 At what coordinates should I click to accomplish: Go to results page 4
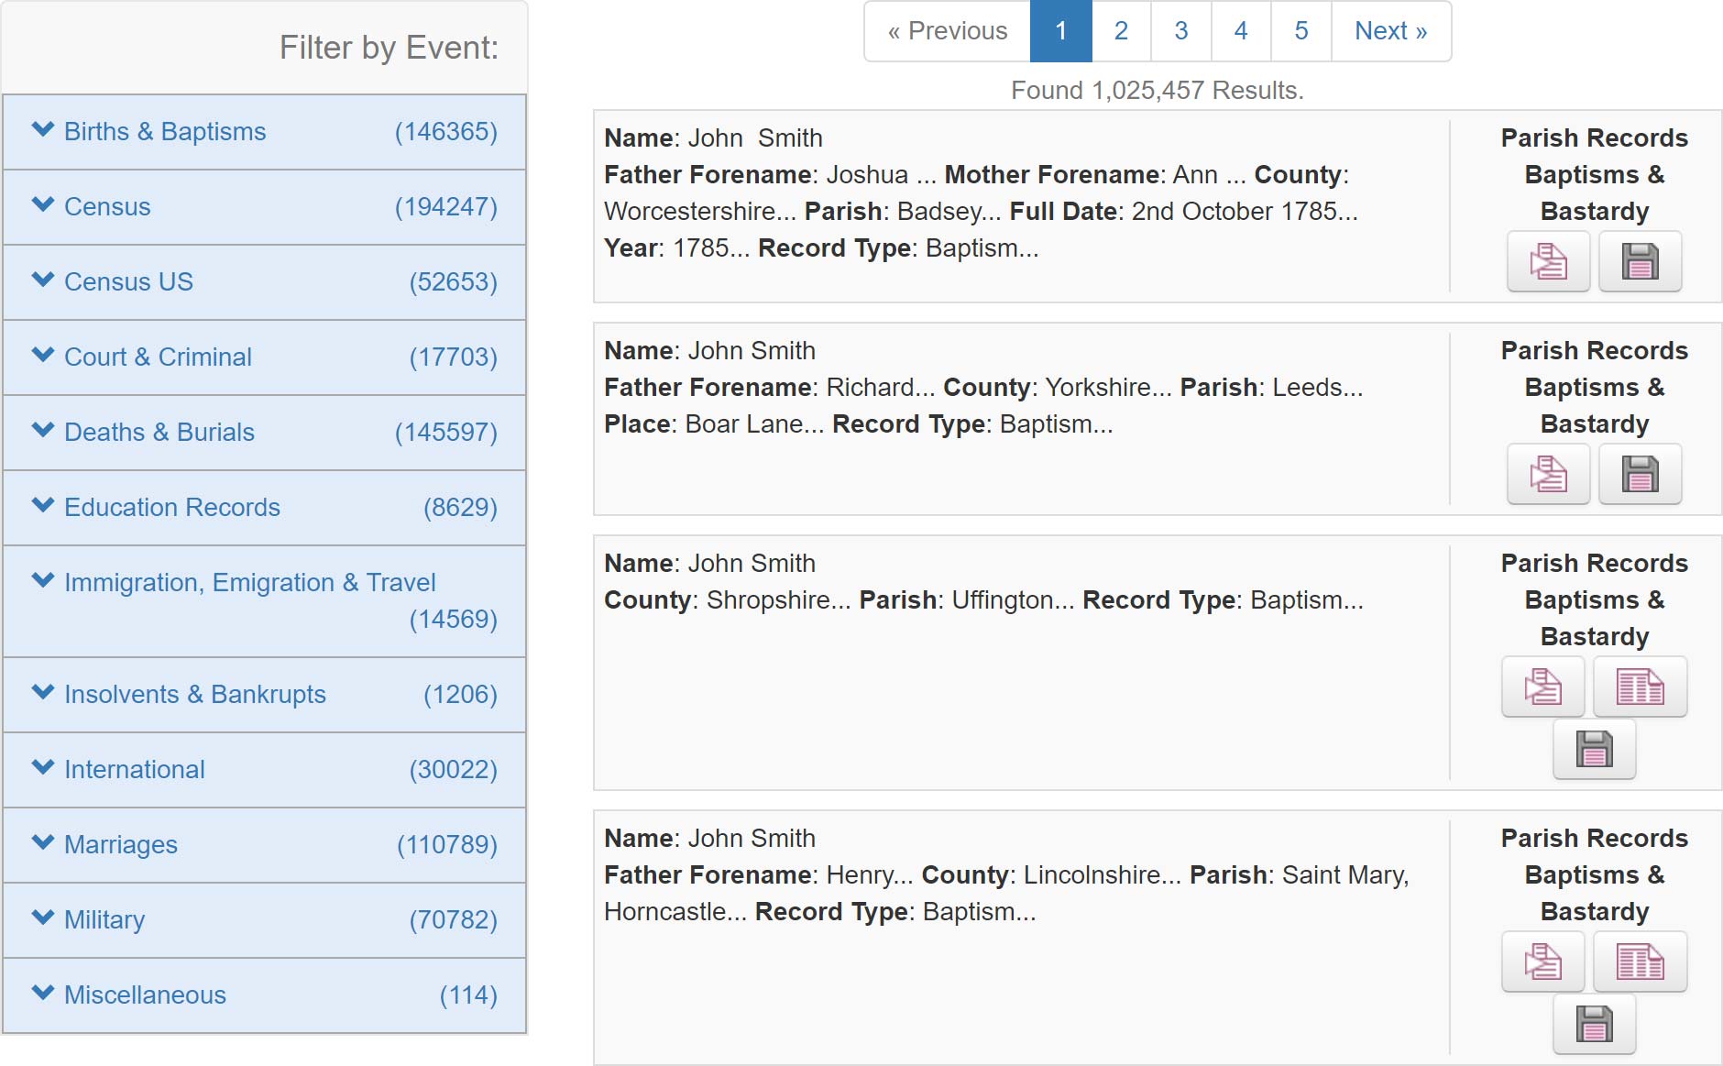click(x=1241, y=31)
